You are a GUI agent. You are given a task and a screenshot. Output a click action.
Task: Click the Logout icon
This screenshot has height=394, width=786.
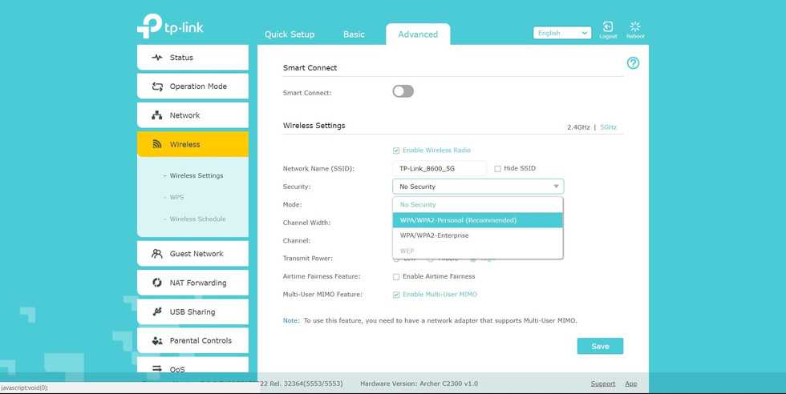tap(608, 28)
